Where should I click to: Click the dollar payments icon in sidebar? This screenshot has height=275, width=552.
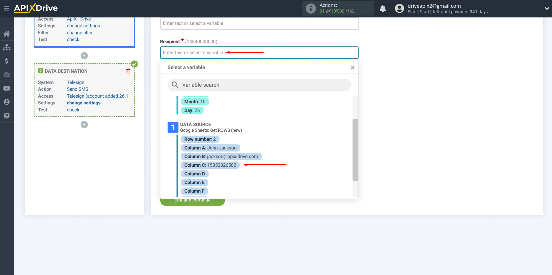[x=7, y=61]
